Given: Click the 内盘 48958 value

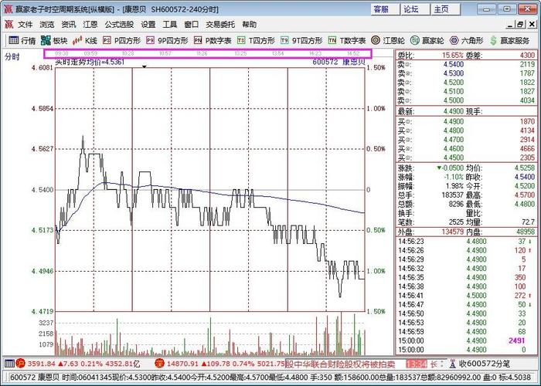Looking at the screenshot, I should pyautogui.click(x=525, y=232).
